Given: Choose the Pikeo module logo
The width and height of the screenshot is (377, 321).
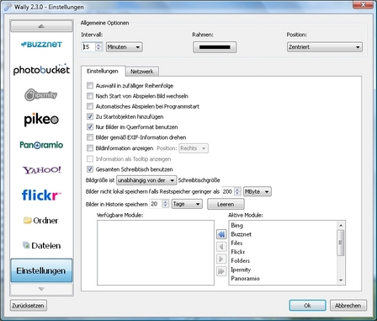Looking at the screenshot, I should (x=41, y=120).
